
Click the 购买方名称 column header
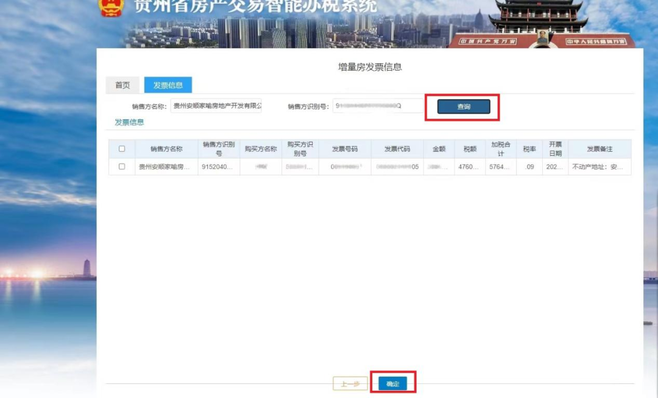261,148
